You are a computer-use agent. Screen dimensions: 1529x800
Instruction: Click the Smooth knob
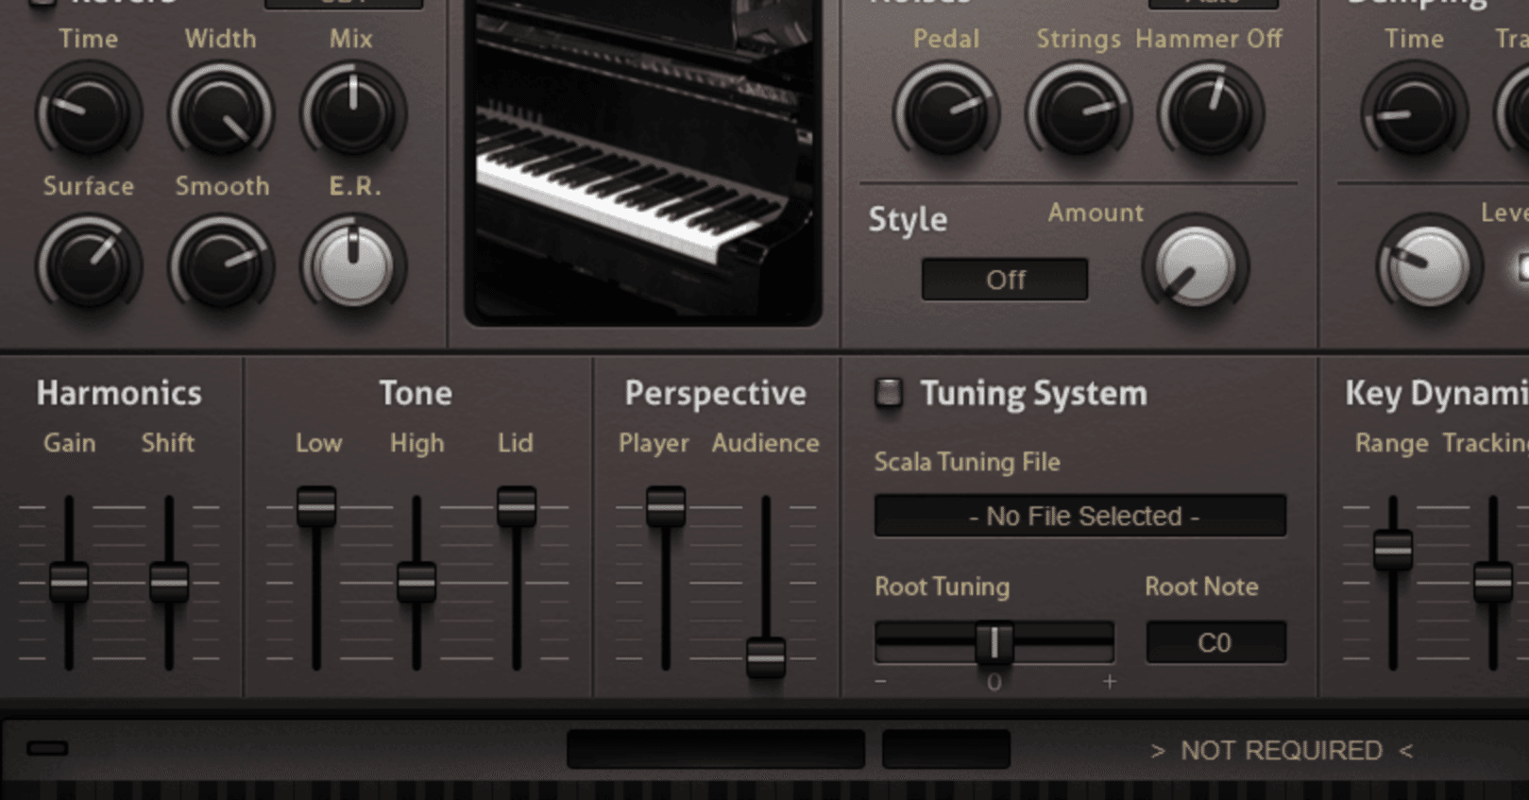coord(221,265)
